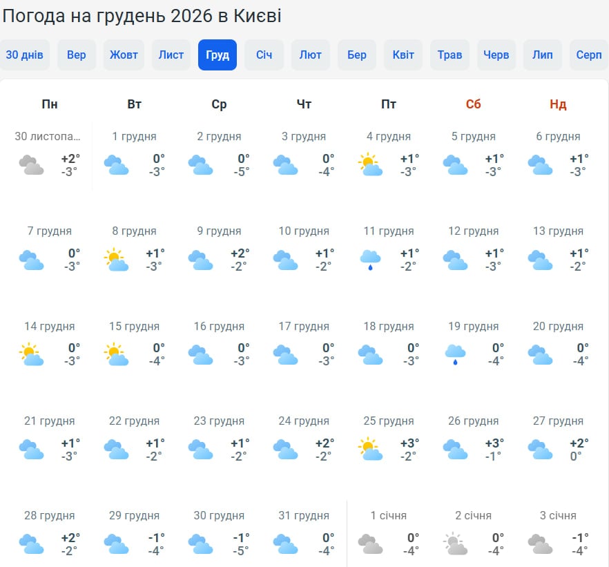This screenshot has height=567, width=609.
Task: Click the partly sunny icon for 25 грудня
Action: tap(370, 449)
